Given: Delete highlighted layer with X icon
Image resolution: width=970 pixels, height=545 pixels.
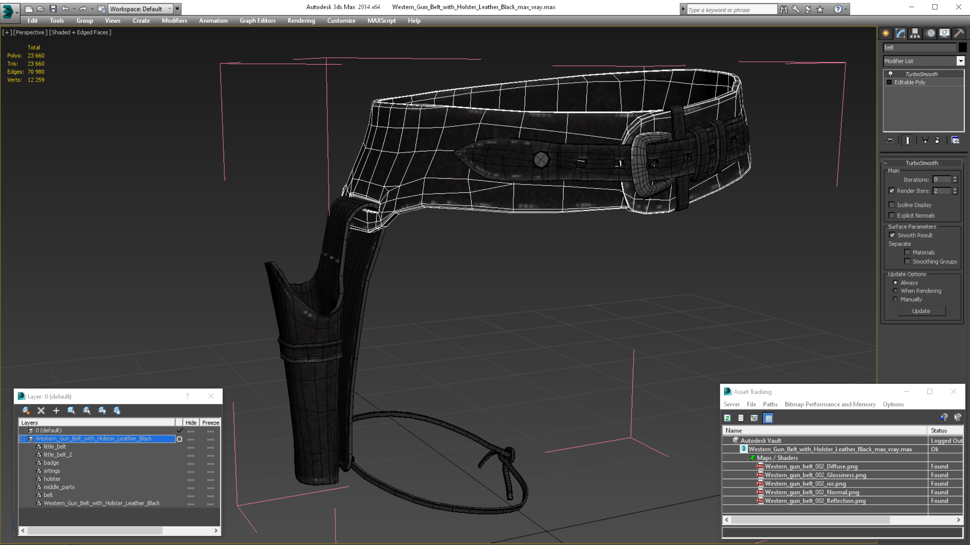Looking at the screenshot, I should coord(41,411).
